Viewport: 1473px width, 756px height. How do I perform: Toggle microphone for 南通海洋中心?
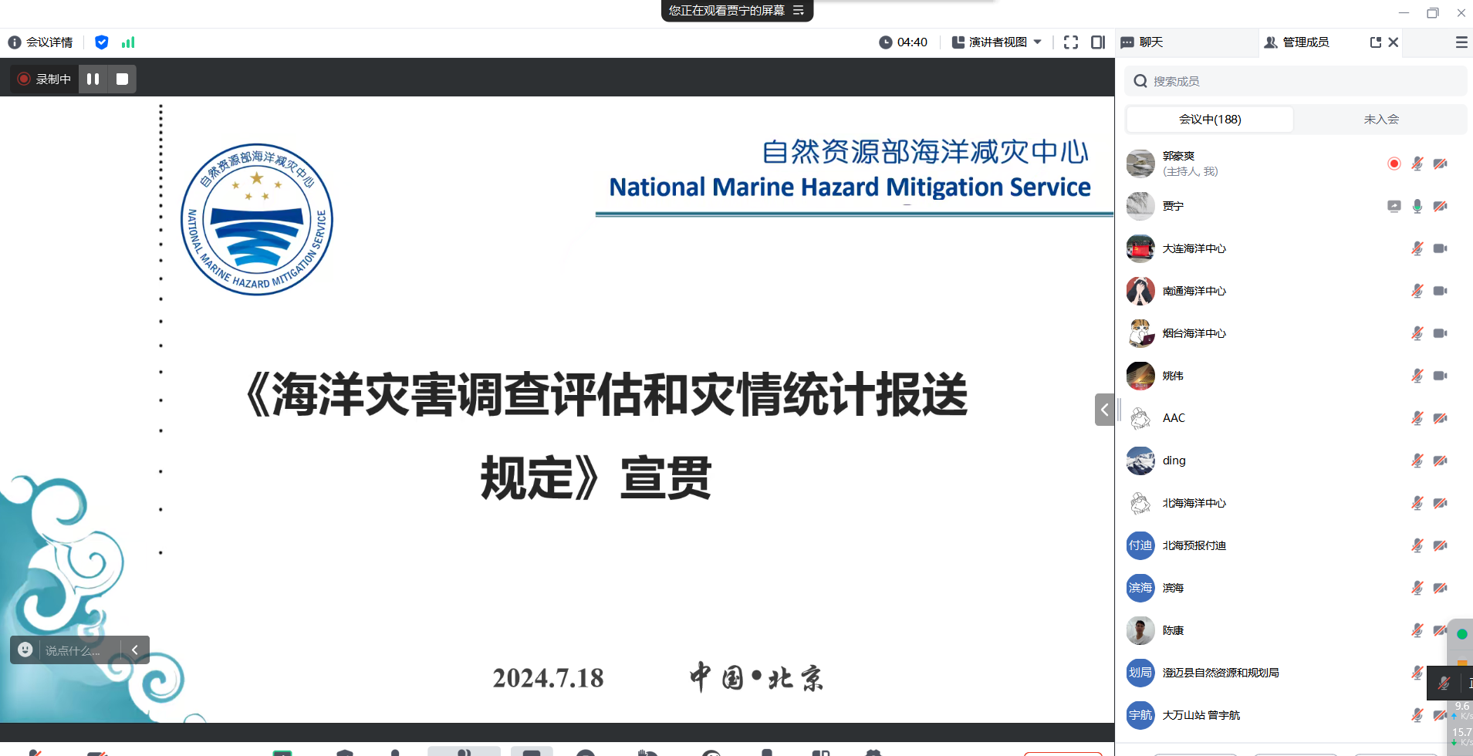(x=1417, y=291)
